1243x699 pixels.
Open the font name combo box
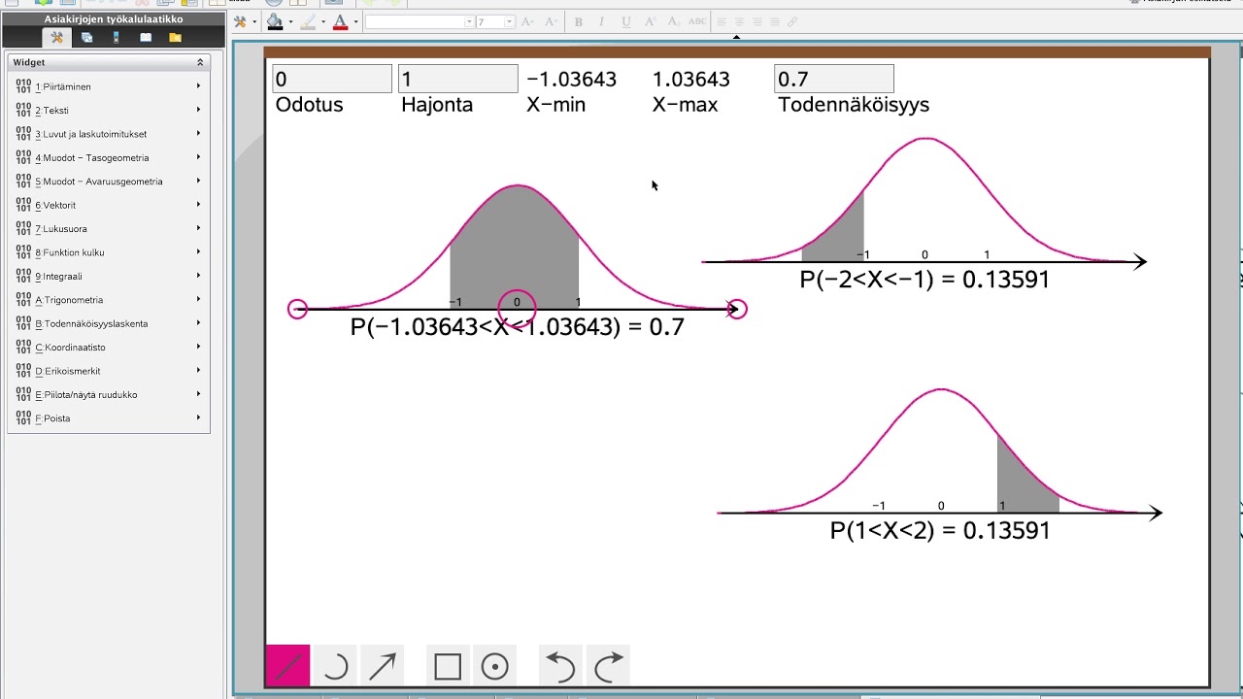click(x=420, y=21)
